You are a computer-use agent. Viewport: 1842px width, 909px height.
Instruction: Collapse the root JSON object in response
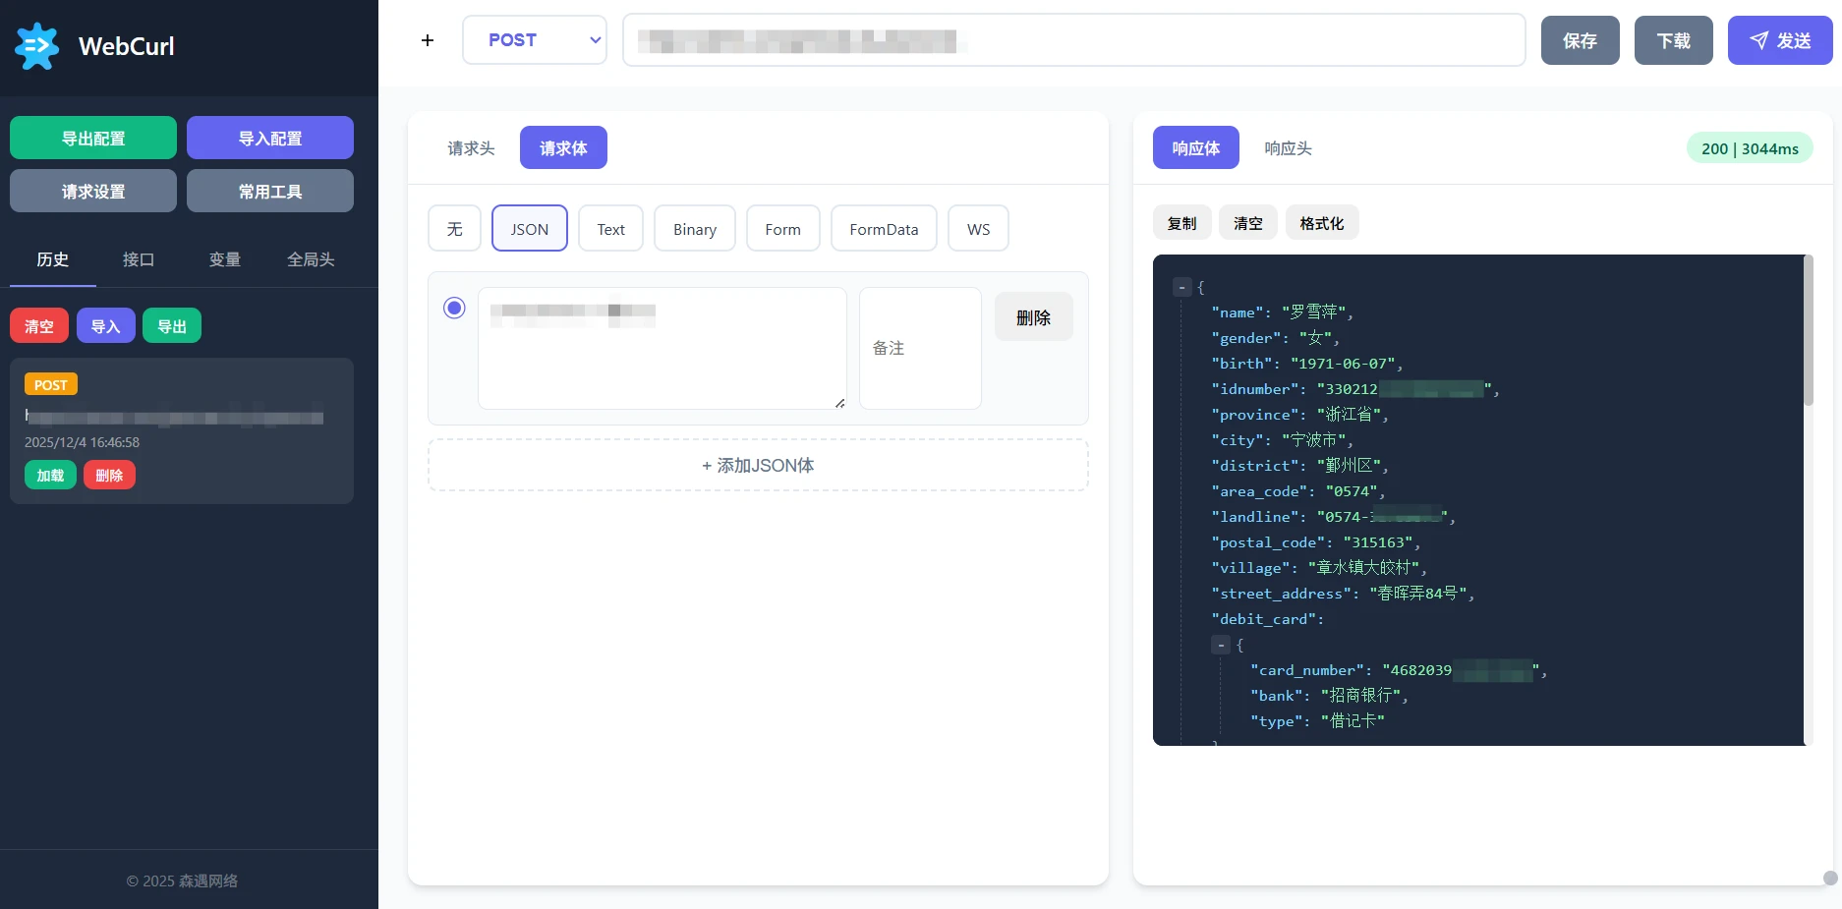tap(1182, 287)
